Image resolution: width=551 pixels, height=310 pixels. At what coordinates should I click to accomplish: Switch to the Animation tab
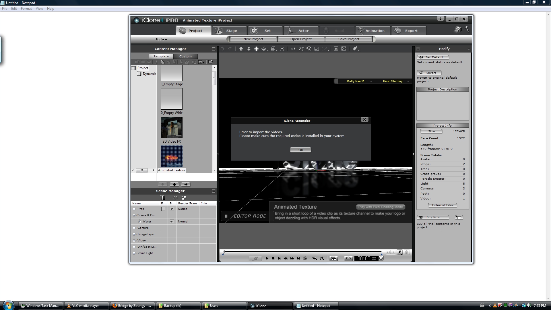click(x=373, y=31)
